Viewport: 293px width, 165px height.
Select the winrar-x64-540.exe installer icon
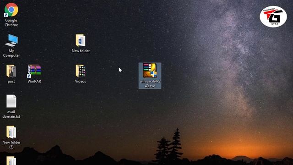(x=150, y=71)
